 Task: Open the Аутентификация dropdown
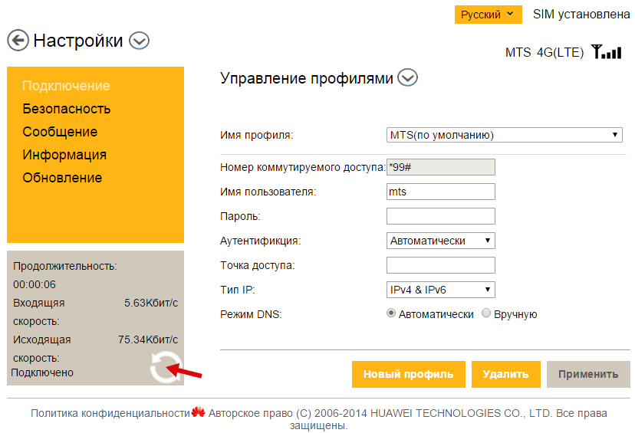point(441,241)
